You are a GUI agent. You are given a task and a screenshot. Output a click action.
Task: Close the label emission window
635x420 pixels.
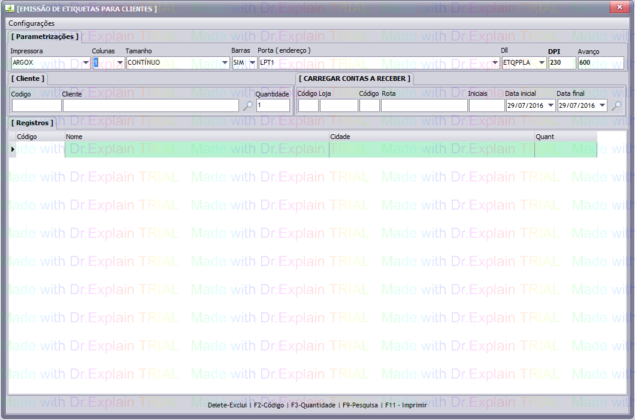click(619, 7)
